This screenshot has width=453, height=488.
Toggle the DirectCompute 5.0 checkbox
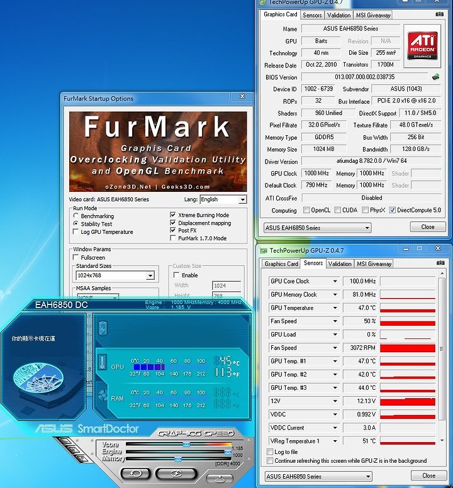(x=393, y=210)
